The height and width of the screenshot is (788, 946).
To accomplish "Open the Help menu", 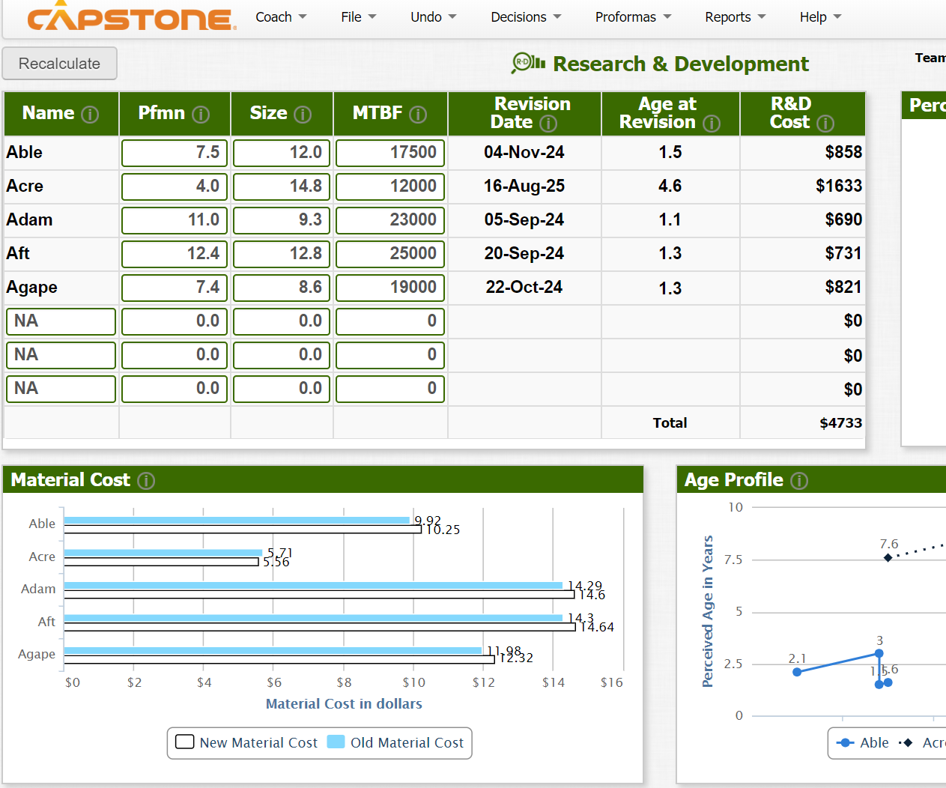I will coord(820,17).
